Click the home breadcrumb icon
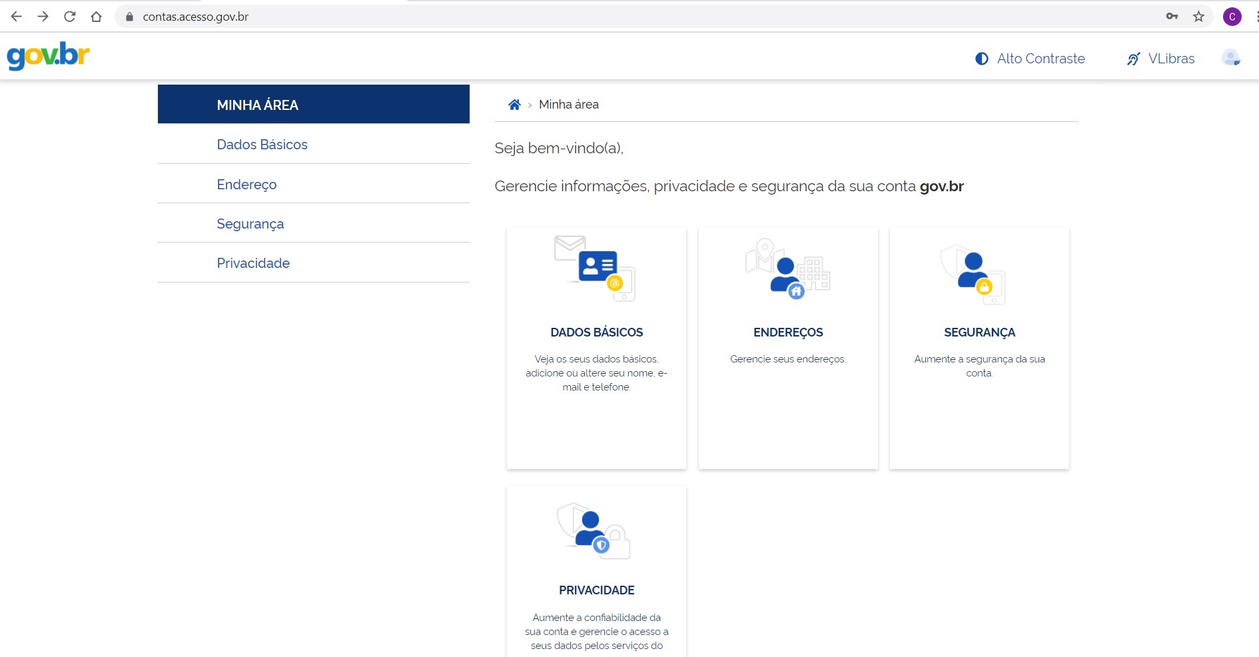This screenshot has width=1259, height=657. point(514,105)
